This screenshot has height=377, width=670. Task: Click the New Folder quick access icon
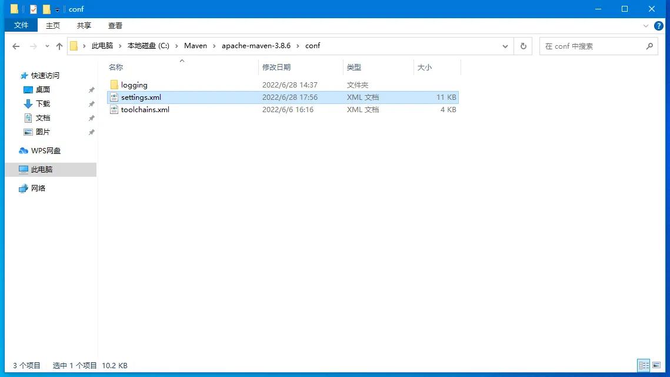coord(46,9)
